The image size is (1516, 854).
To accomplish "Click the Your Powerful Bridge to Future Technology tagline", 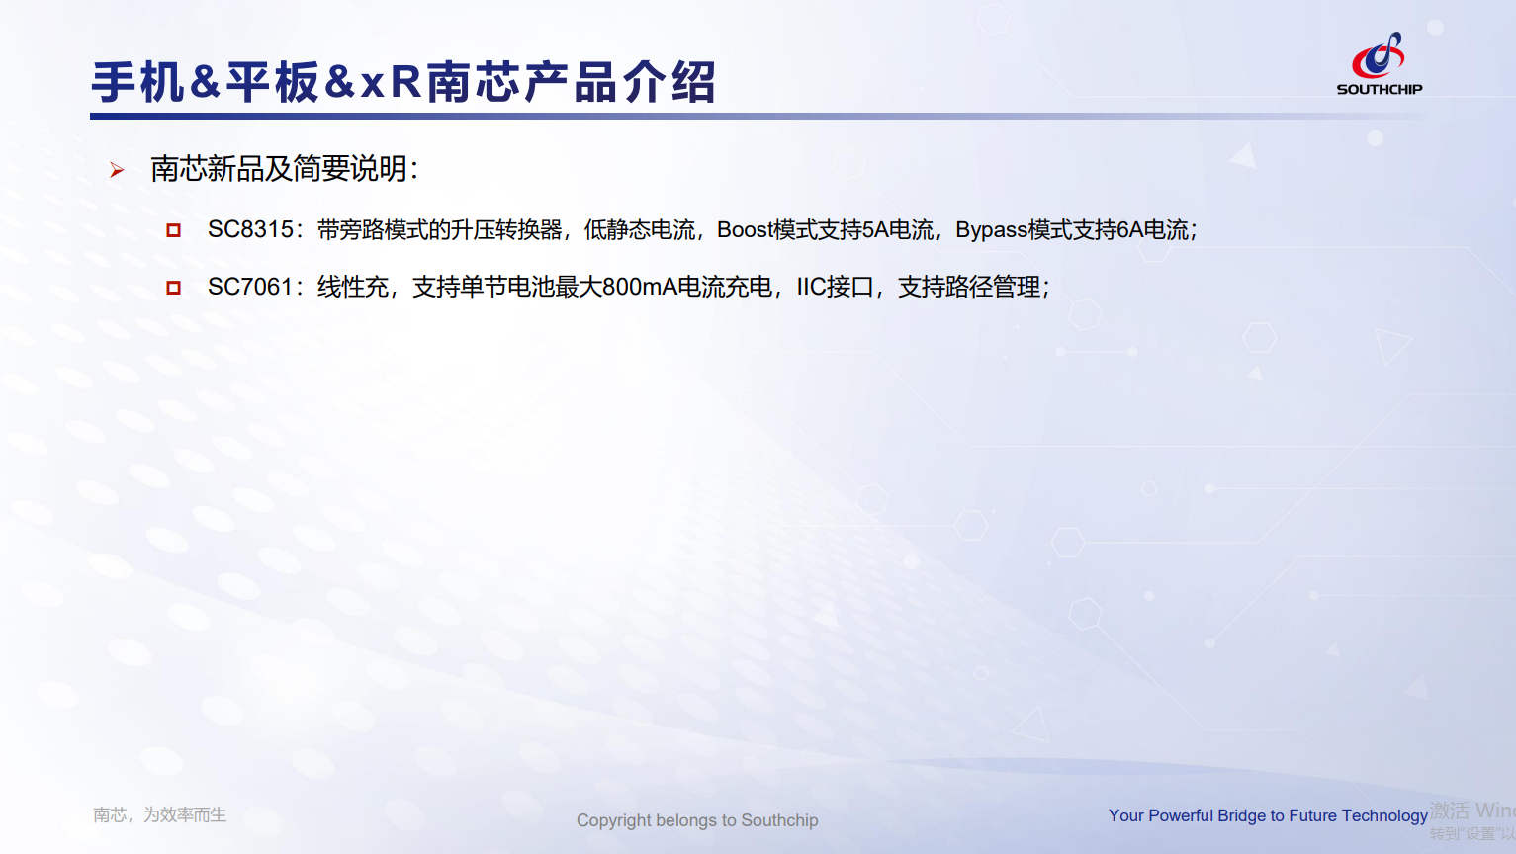I will [x=1267, y=815].
